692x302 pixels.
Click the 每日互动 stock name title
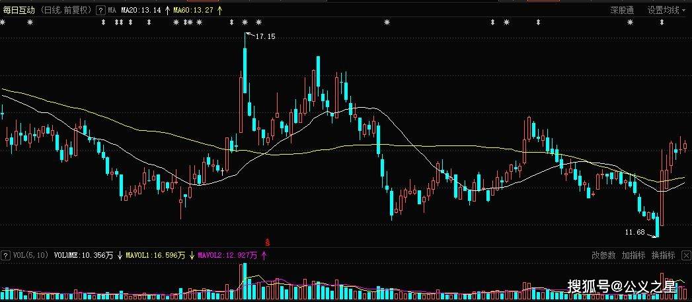click(19, 10)
